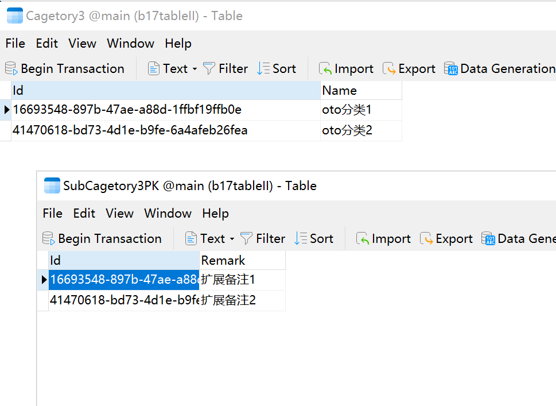556x406 pixels.
Task: Open View menu in Cagetory3 window
Action: pos(82,43)
